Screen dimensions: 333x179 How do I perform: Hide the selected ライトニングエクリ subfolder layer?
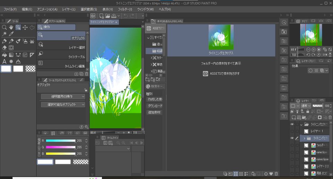tap(292, 138)
